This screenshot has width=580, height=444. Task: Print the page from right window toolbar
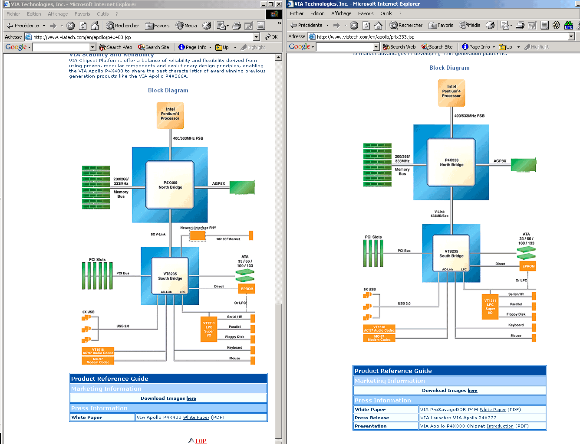point(520,25)
